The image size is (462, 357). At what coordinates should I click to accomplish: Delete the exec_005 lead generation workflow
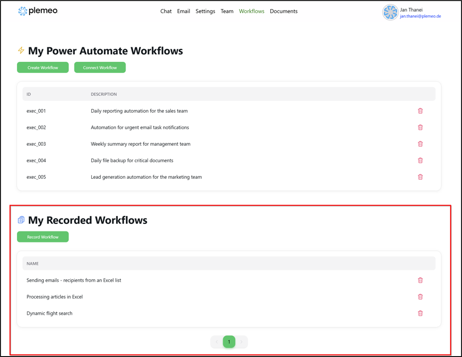click(x=420, y=177)
